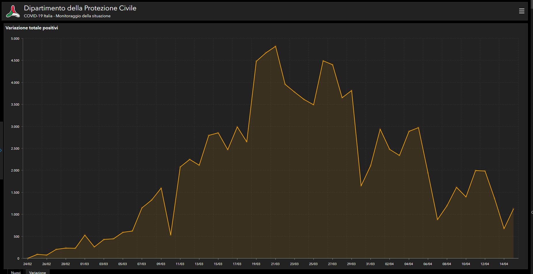533x274 pixels.
Task: Click the 11/03 date label
Action: (180, 264)
